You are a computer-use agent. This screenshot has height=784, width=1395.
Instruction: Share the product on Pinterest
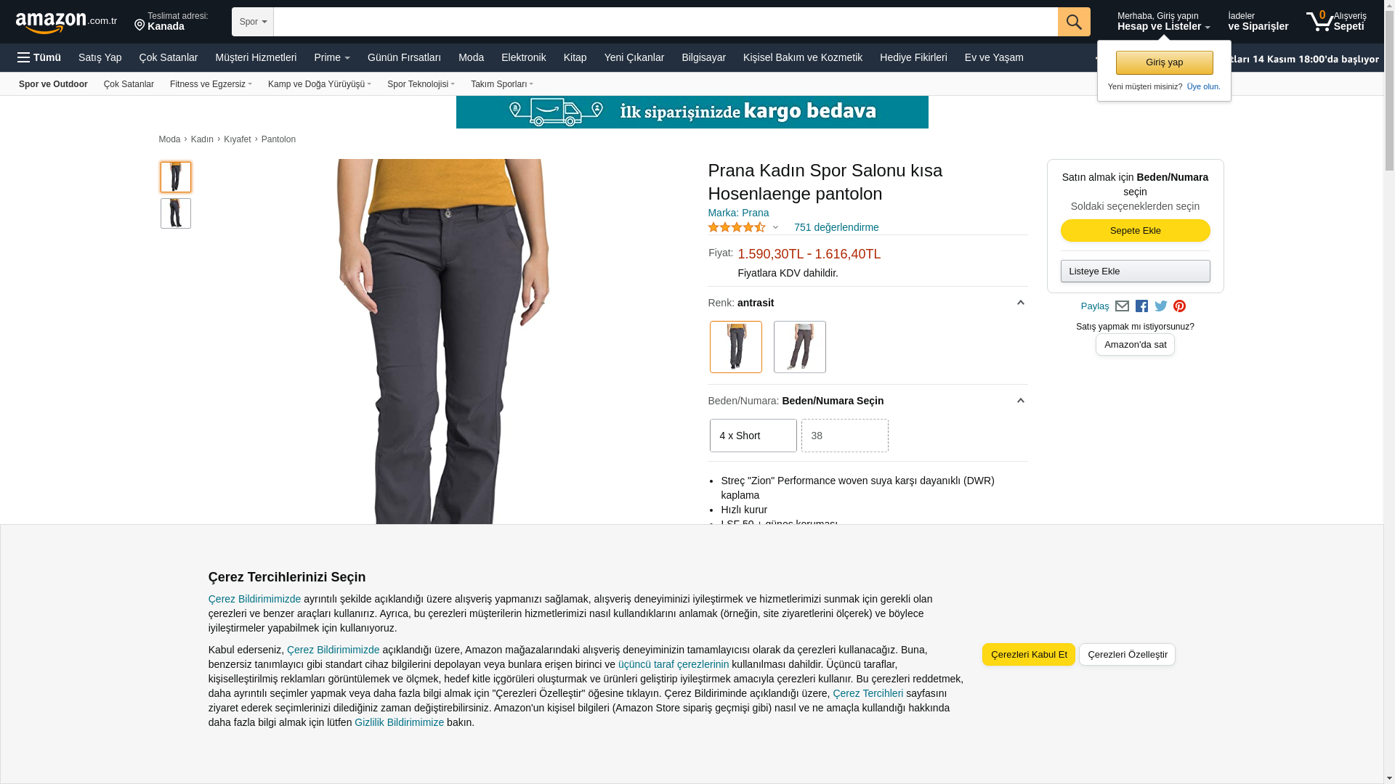pyautogui.click(x=1179, y=306)
